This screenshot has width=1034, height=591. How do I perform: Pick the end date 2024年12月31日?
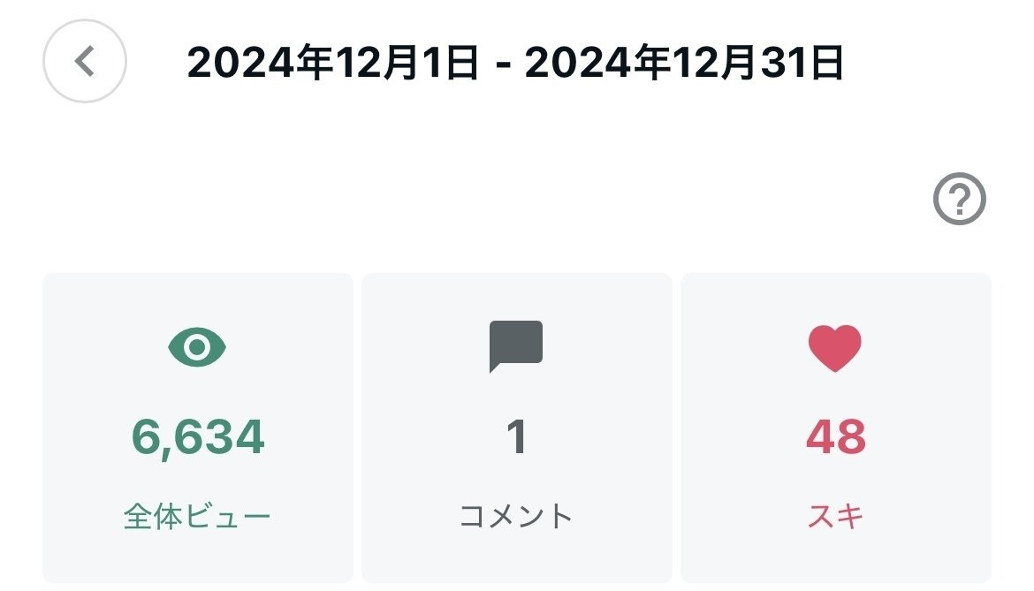click(x=685, y=64)
